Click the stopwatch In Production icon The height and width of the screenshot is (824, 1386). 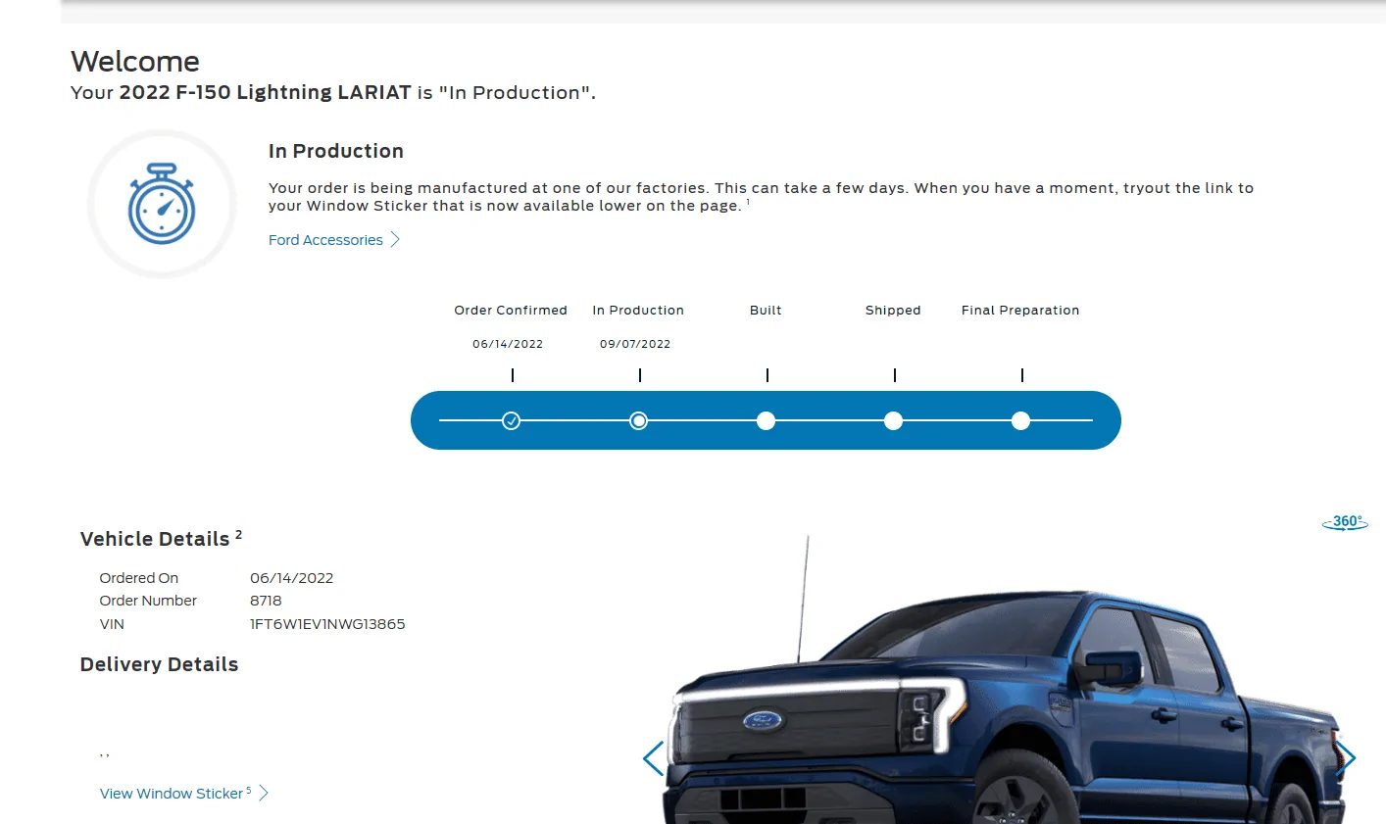162,204
